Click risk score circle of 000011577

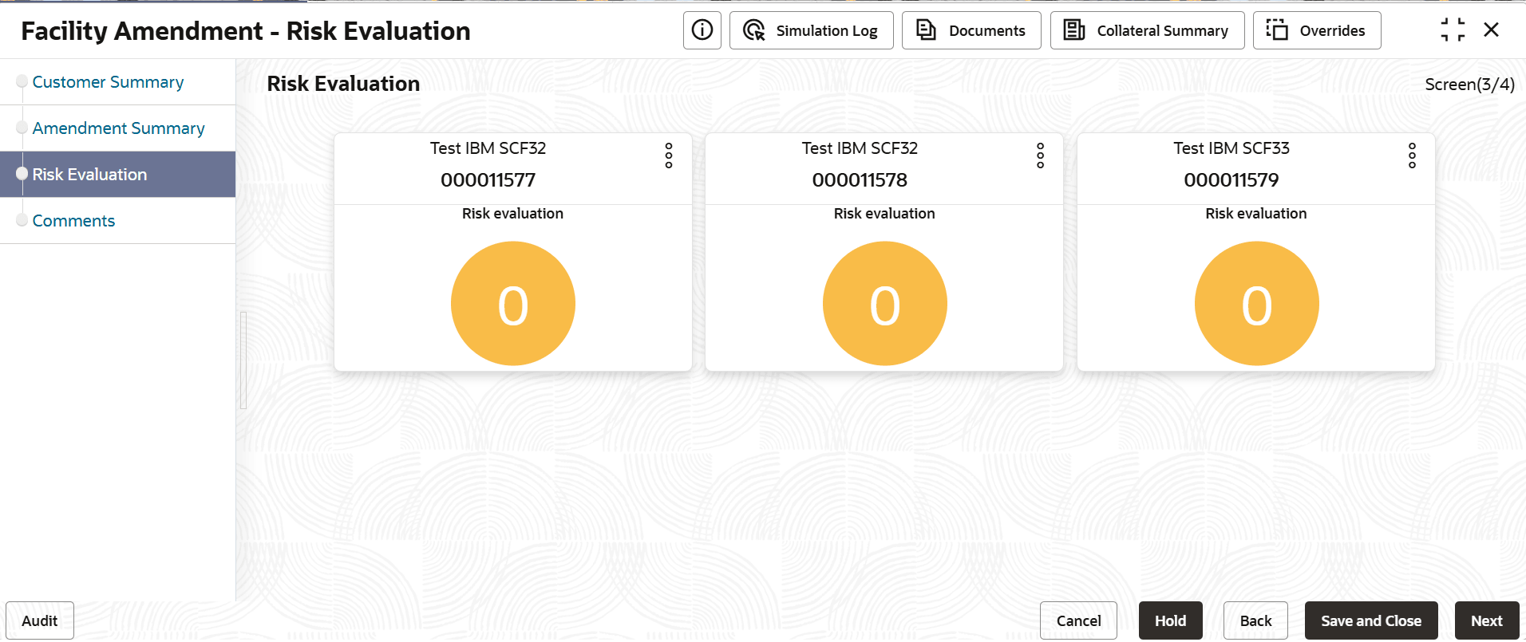click(x=513, y=304)
